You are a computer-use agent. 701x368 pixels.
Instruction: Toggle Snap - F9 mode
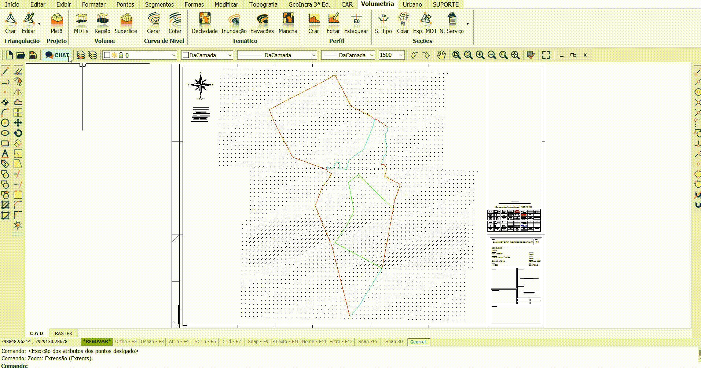pyautogui.click(x=258, y=342)
